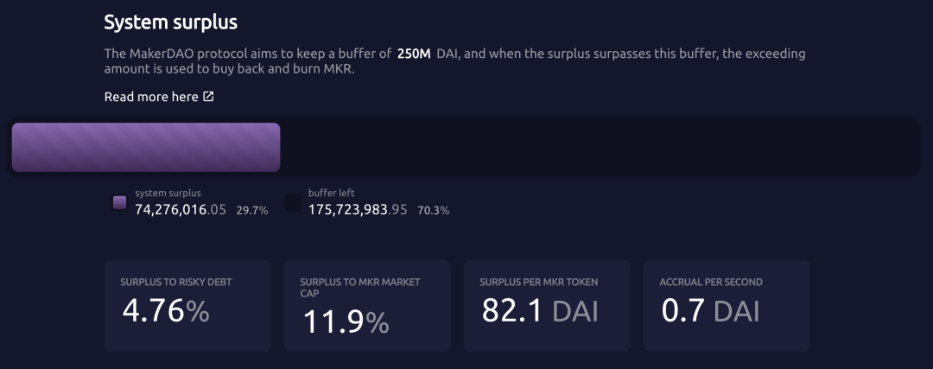Click the system surplus amount 74,276,016.05
The height and width of the screenshot is (369, 933).
[x=181, y=209]
